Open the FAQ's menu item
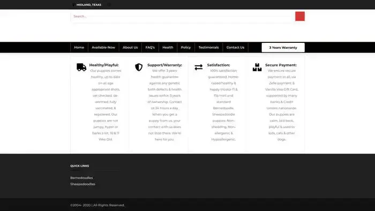 [x=150, y=47]
